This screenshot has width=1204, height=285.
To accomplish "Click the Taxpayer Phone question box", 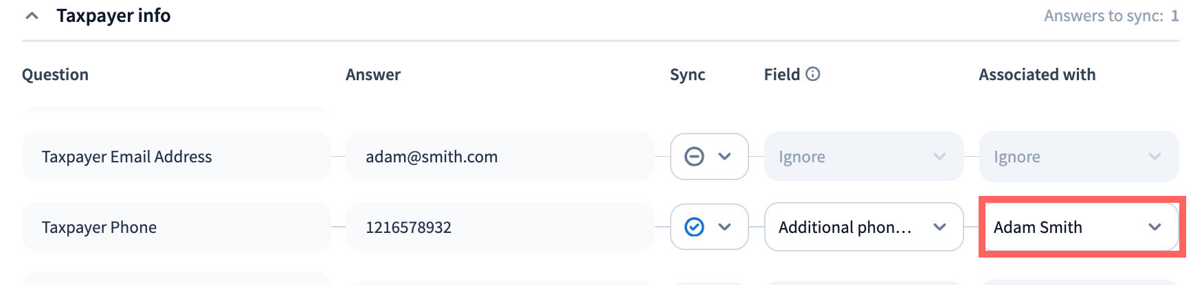I will [176, 227].
